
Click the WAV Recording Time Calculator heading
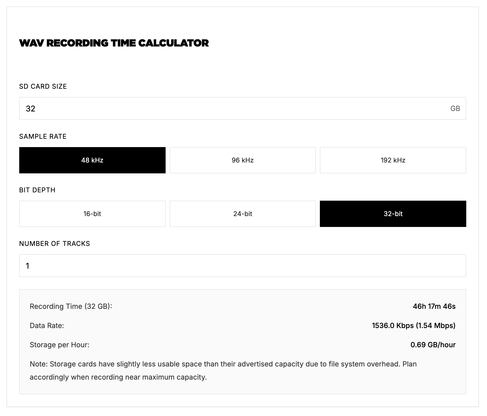coord(114,43)
